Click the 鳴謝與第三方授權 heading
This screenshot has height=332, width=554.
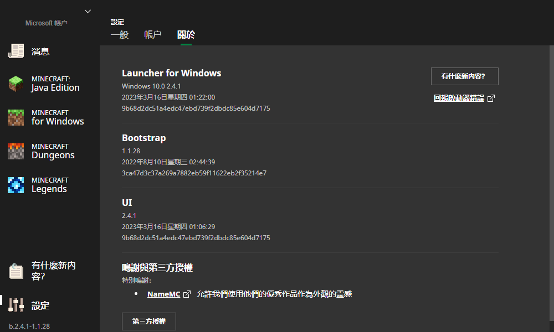coord(157,267)
